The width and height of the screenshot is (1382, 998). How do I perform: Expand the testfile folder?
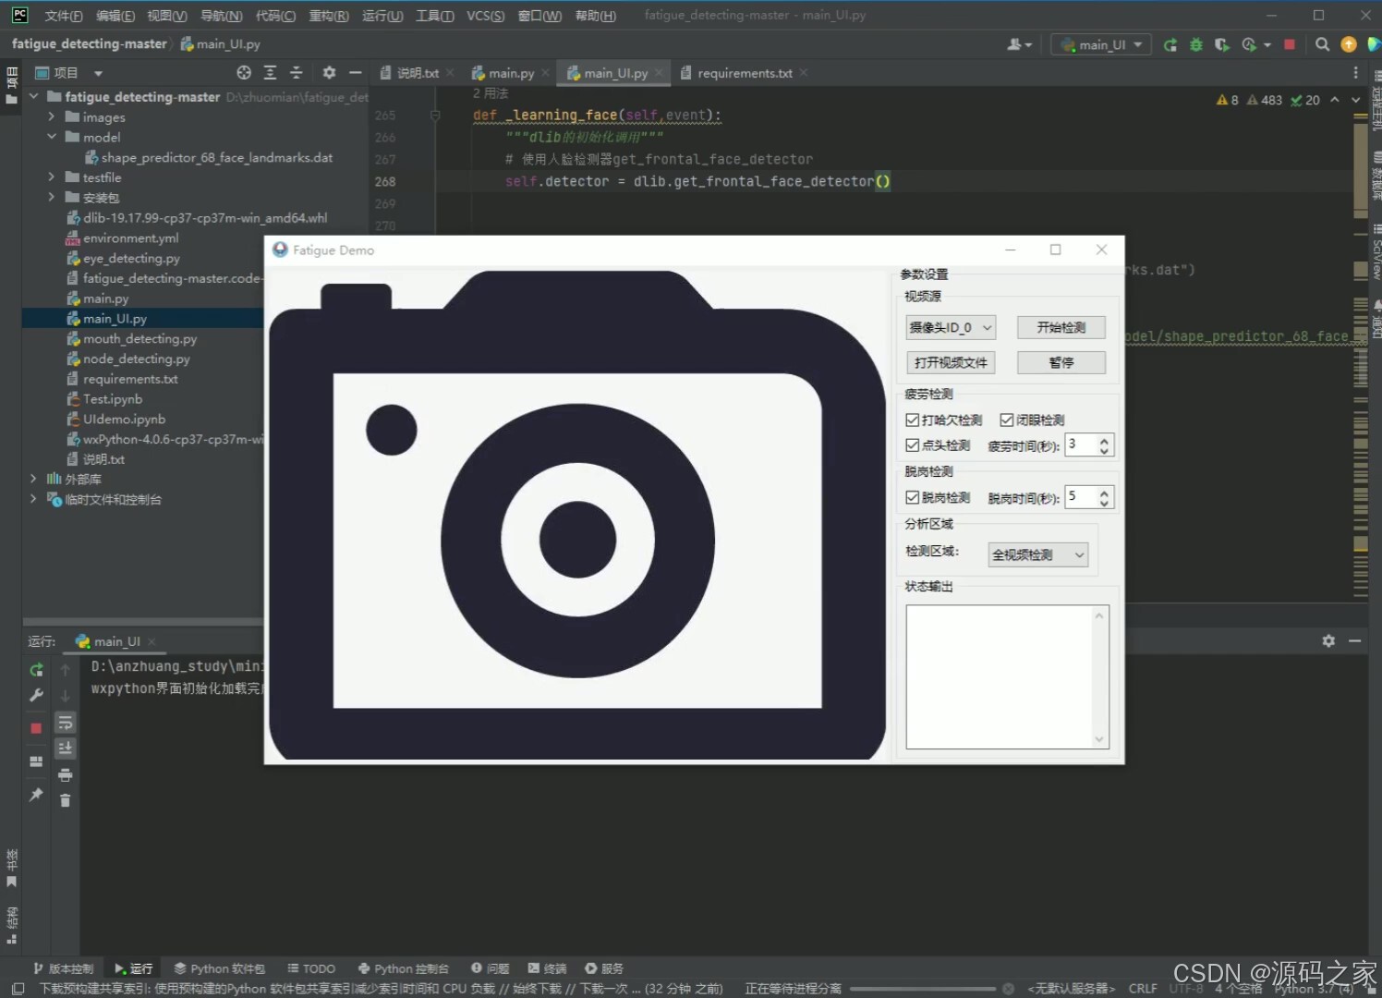click(52, 177)
